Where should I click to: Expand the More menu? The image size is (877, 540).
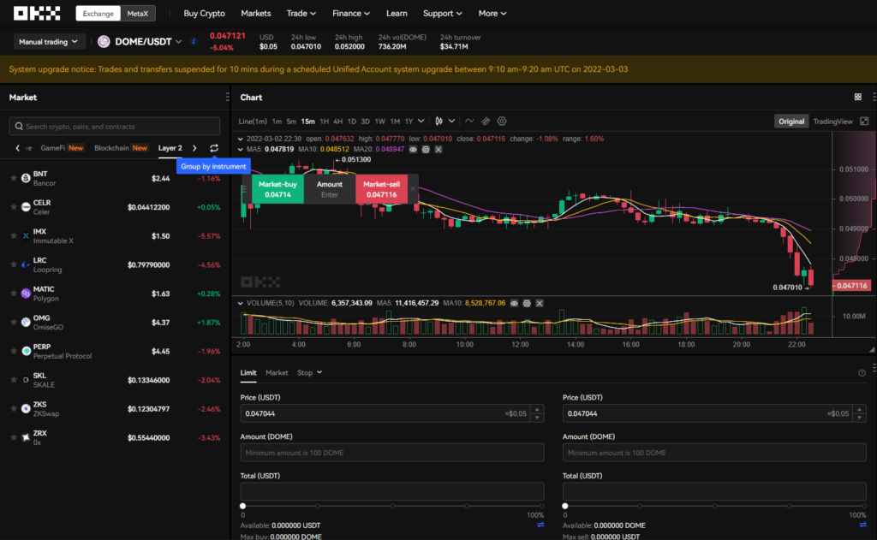click(492, 14)
